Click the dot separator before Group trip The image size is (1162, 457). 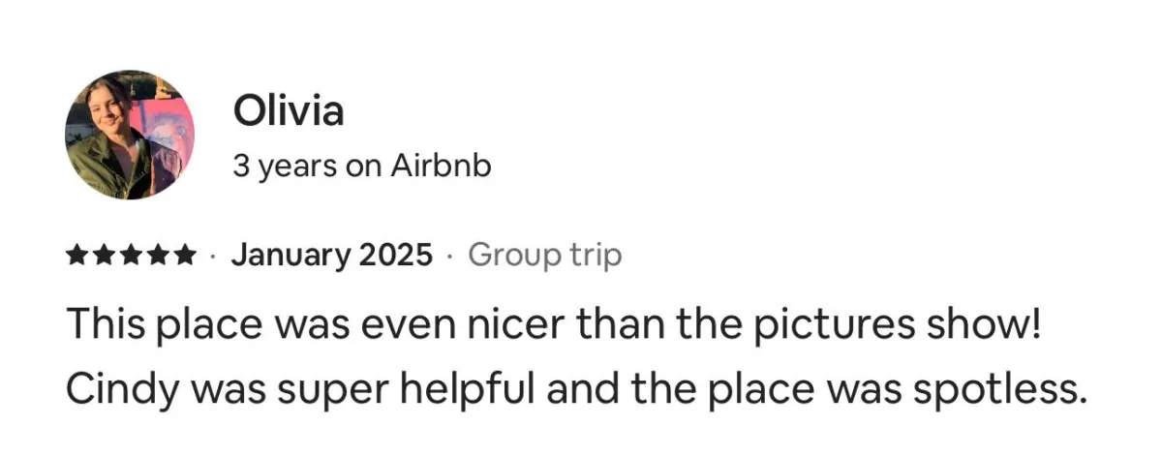point(449,257)
